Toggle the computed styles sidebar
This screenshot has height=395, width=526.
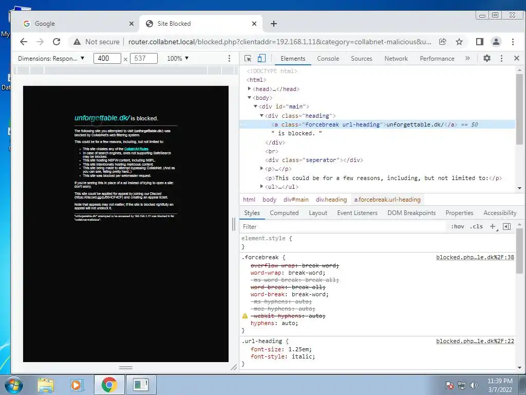coord(507,226)
